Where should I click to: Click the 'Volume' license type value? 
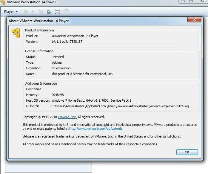[56, 62]
